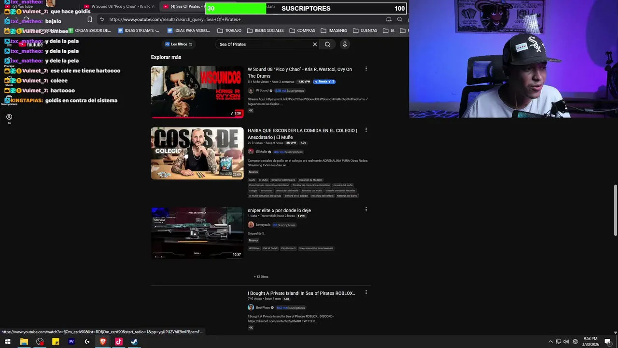Image resolution: width=618 pixels, height=348 pixels.
Task: Open the Tú profile icon in YouTube sidebar
Action: tap(9, 118)
